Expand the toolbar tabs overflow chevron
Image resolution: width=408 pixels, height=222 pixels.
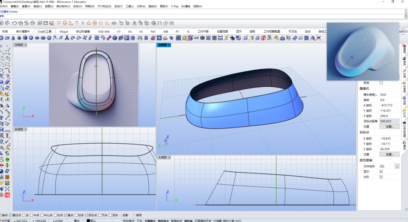[x=403, y=31]
